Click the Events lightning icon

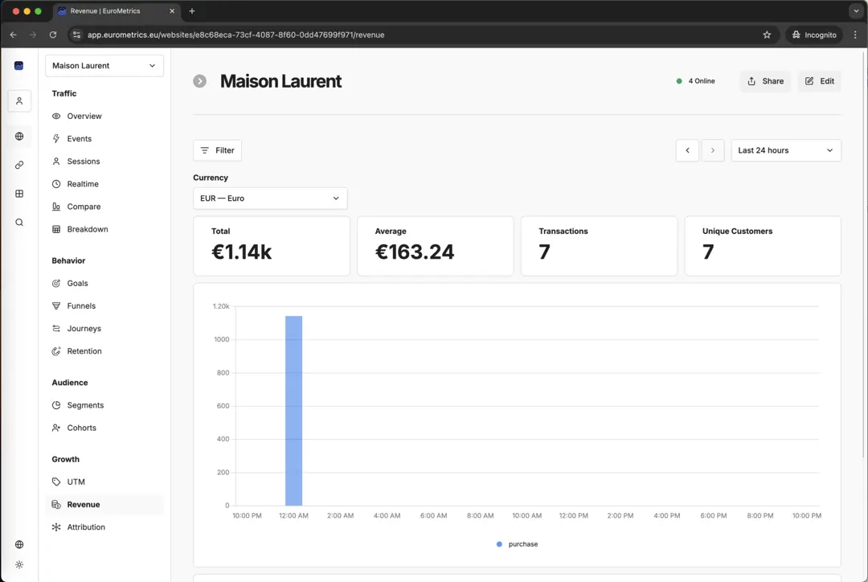[56, 139]
